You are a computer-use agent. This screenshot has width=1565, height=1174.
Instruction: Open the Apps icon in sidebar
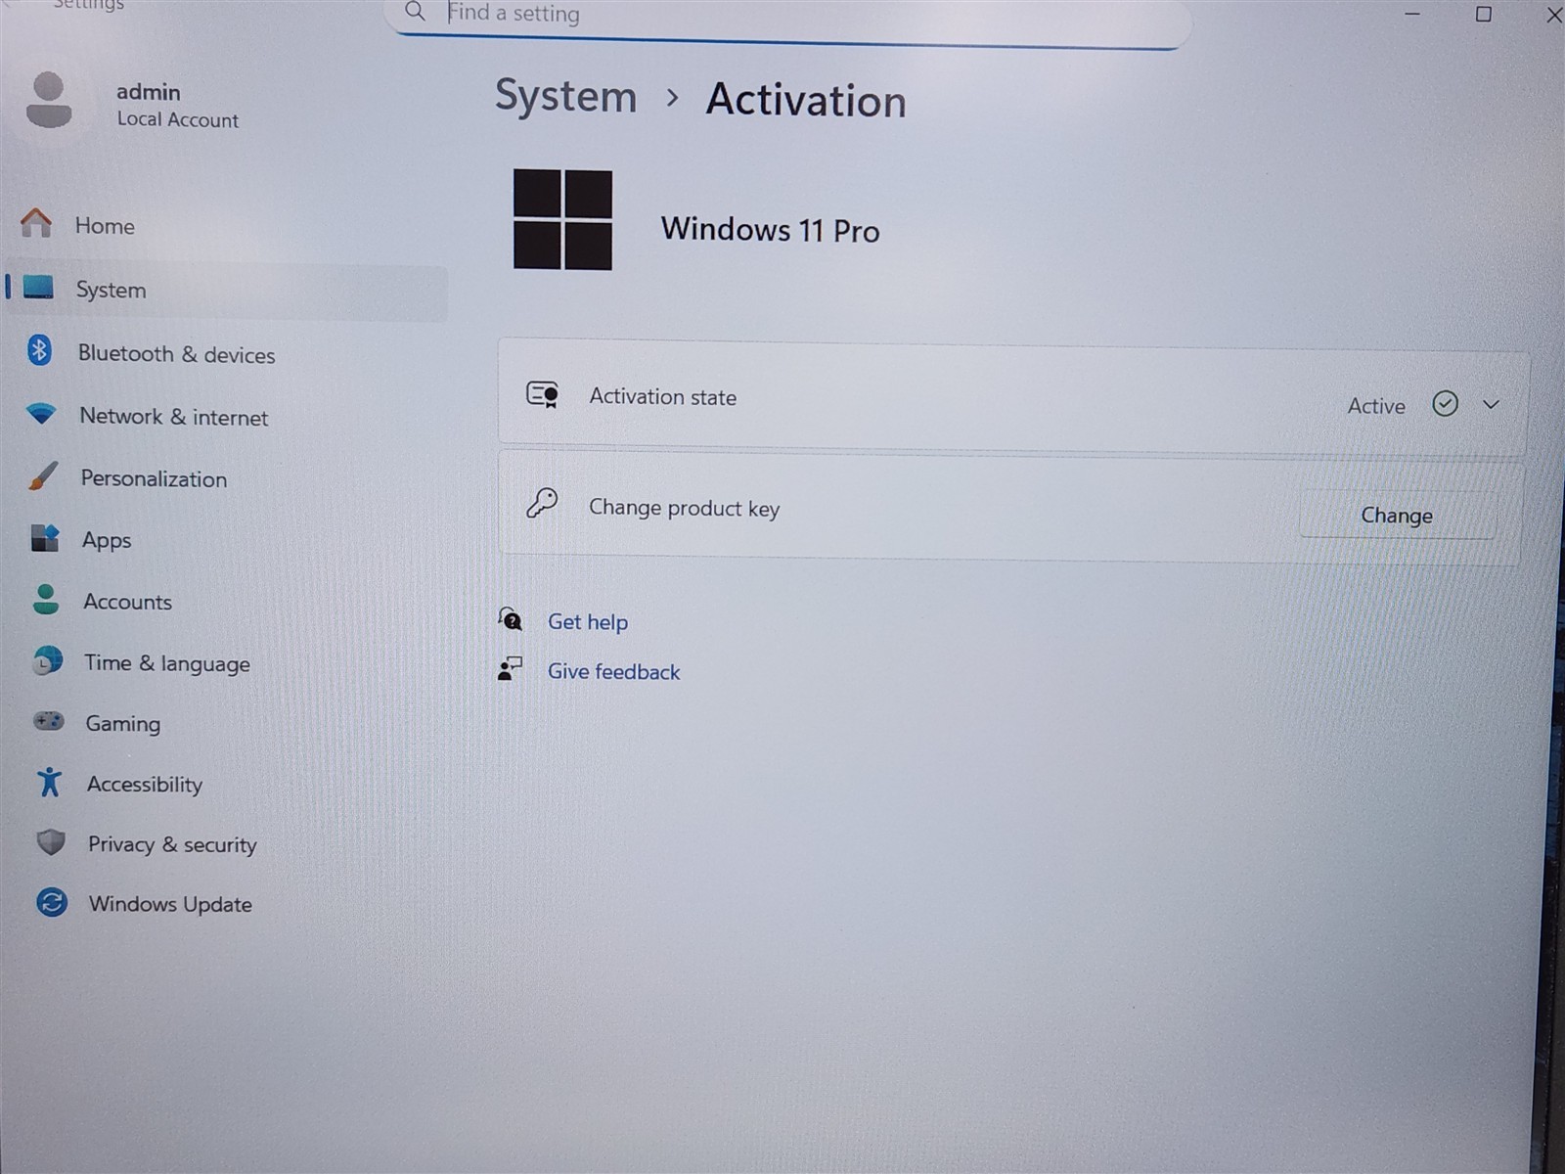click(x=45, y=538)
